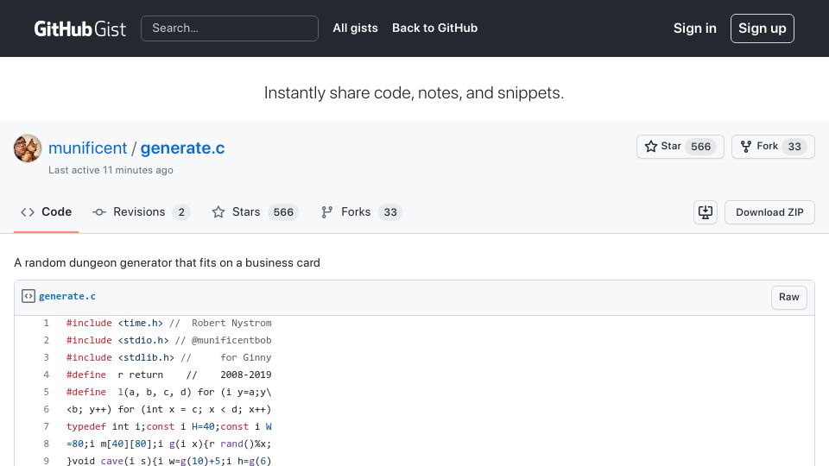829x466 pixels.
Task: Click the Sign up button
Action: (x=762, y=28)
